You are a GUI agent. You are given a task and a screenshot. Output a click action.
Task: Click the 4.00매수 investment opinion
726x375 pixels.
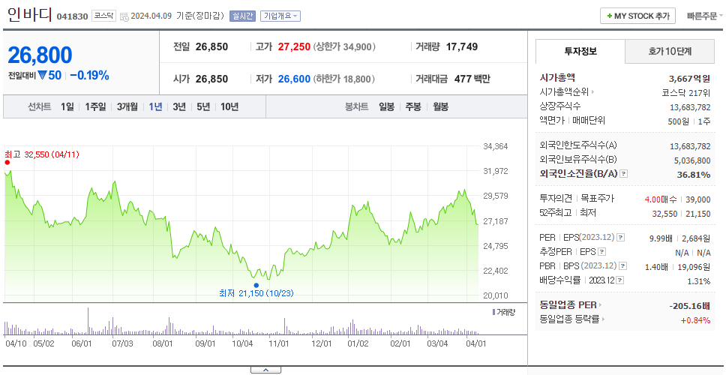point(661,199)
